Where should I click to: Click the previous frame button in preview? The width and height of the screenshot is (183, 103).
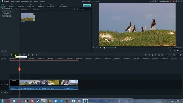[94, 48]
